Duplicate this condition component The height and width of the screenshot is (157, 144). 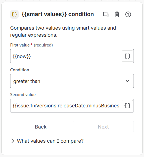coord(106,14)
